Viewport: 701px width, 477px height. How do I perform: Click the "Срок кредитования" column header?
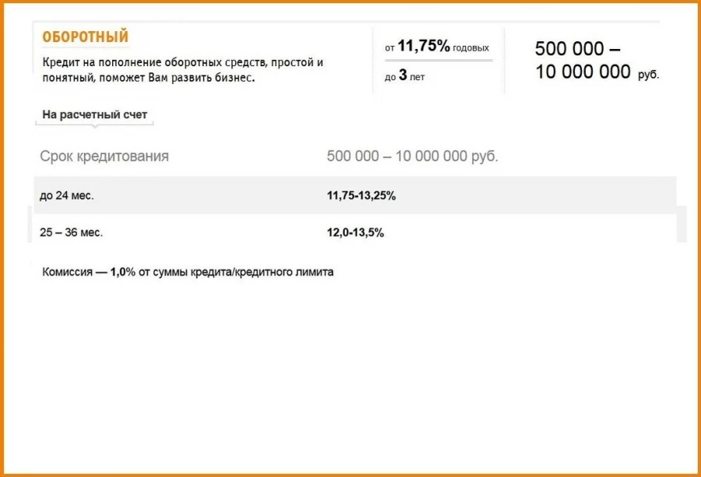coord(104,156)
